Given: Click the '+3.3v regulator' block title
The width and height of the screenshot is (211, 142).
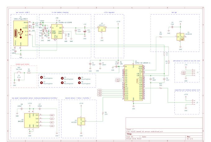Looking at the screenshot, I should click(x=109, y=12).
